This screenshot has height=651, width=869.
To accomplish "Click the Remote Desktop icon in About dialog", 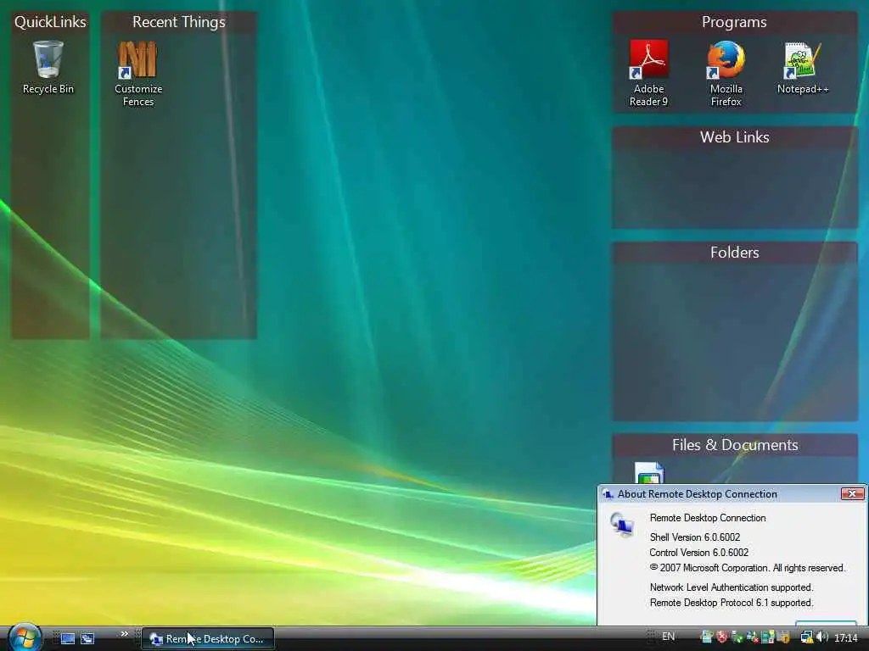I will [622, 524].
